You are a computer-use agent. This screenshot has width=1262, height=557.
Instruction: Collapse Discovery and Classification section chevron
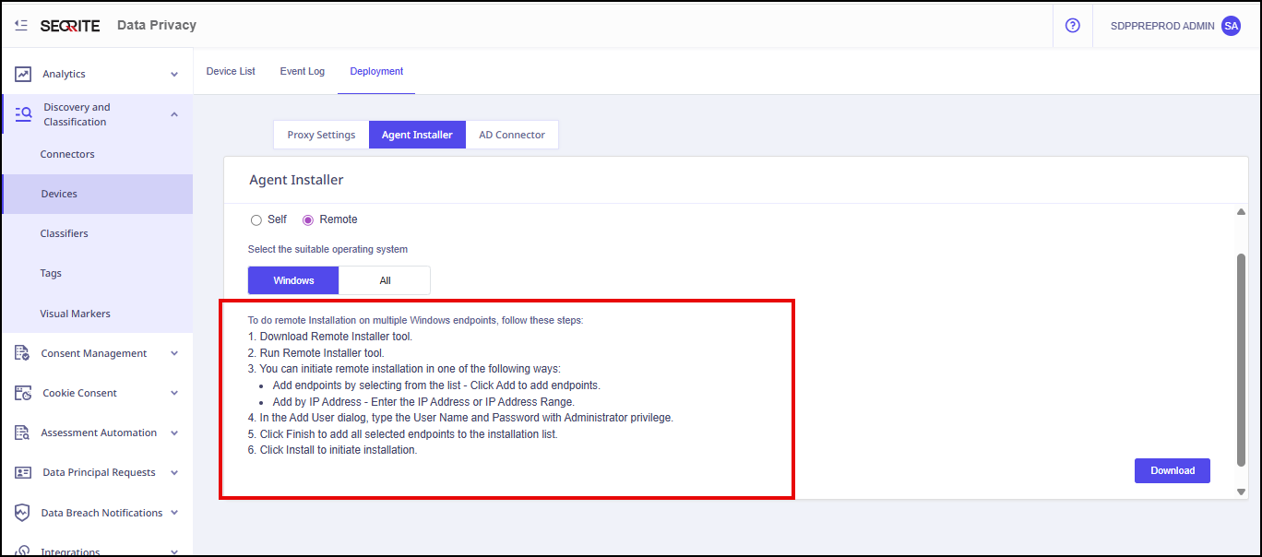[x=174, y=114]
